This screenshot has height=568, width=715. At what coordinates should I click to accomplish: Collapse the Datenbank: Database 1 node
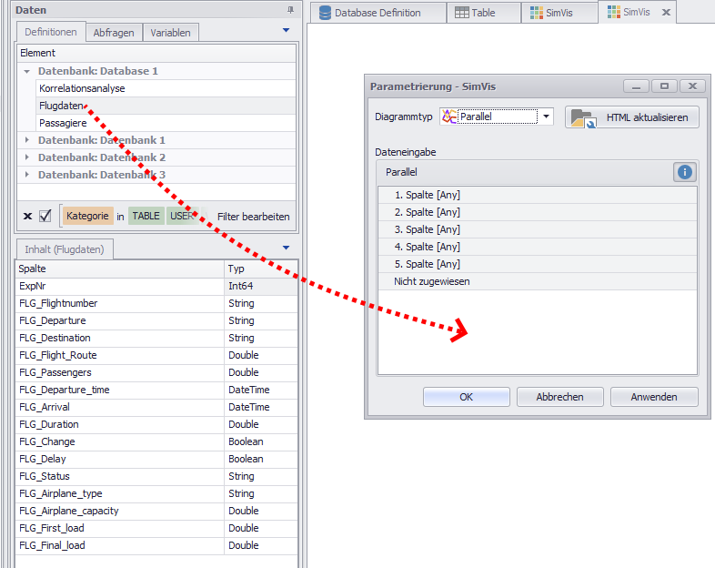click(27, 71)
